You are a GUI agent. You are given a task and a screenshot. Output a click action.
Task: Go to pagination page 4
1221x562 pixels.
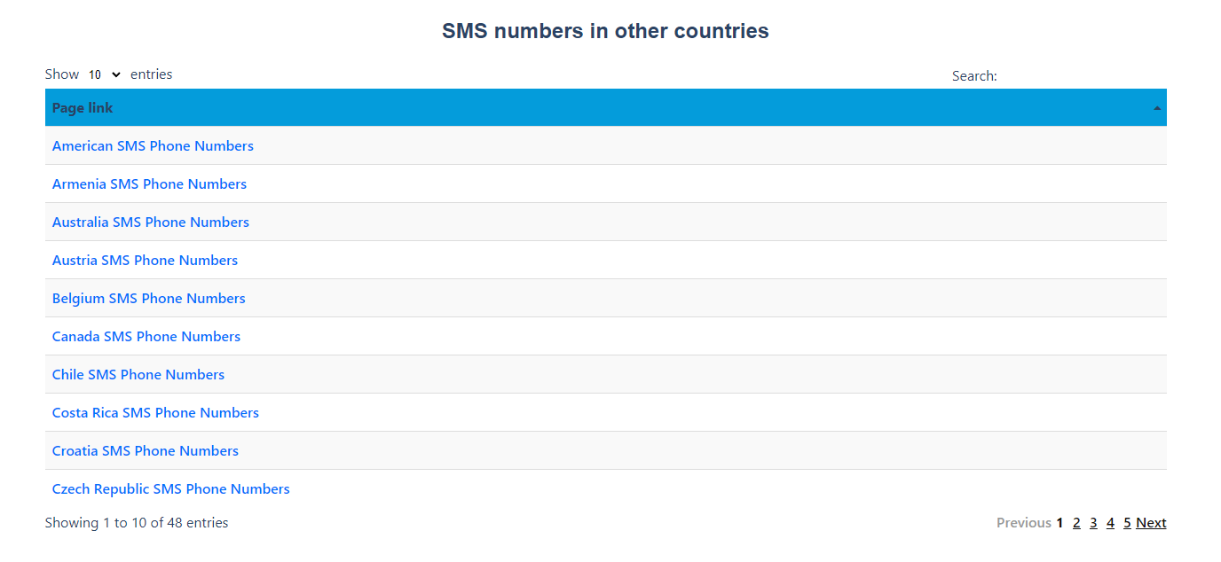1110,523
